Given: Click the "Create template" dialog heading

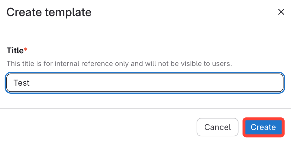Looking at the screenshot, I should (49, 12).
